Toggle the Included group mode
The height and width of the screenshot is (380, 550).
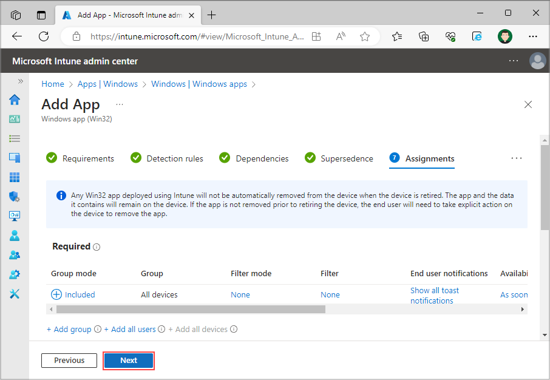[73, 294]
